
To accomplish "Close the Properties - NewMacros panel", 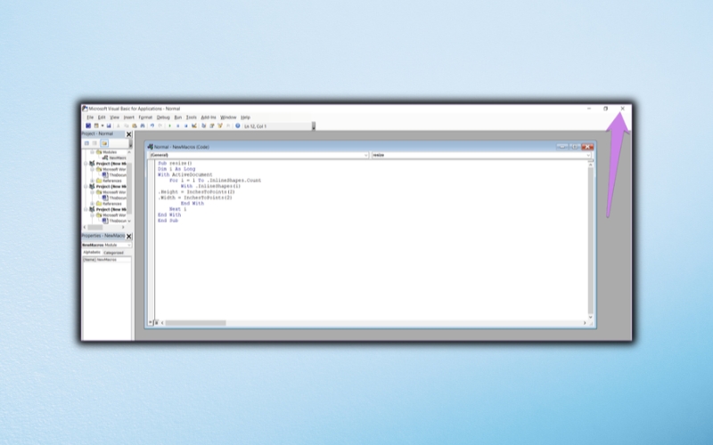I will pos(128,236).
